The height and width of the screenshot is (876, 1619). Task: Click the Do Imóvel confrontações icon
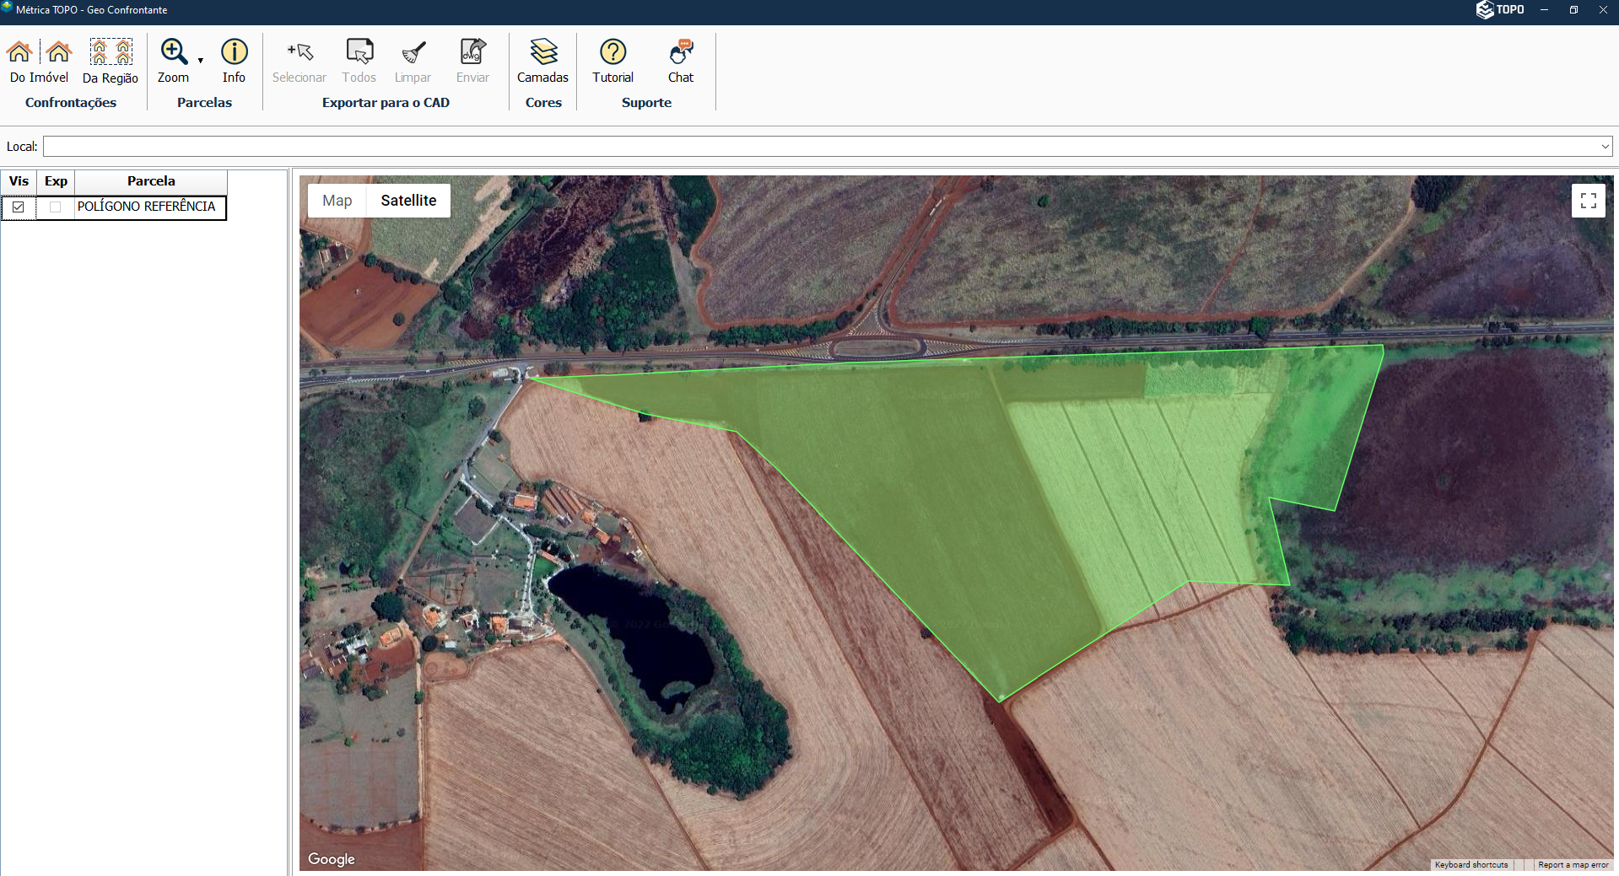click(38, 61)
